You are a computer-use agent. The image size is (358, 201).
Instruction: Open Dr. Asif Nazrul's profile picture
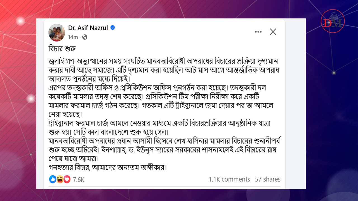pyautogui.click(x=57, y=32)
